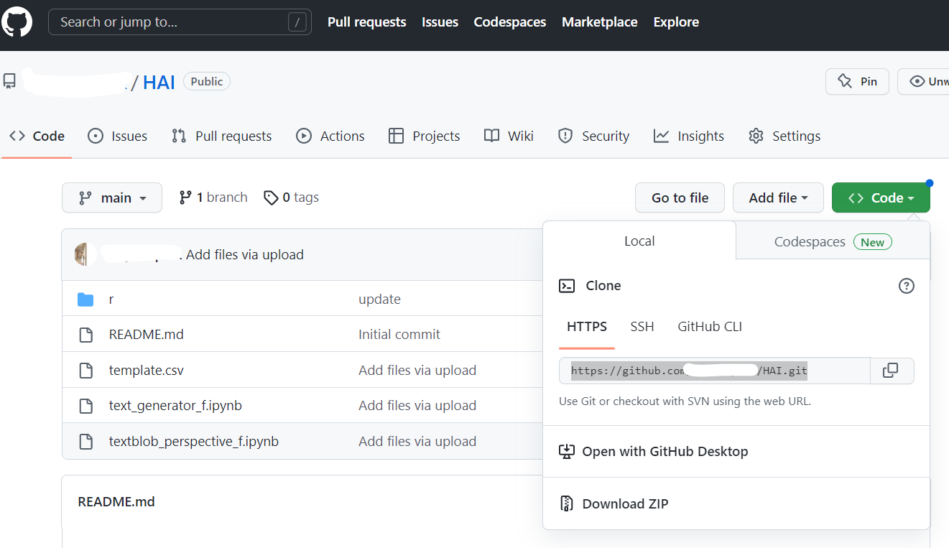949x548 pixels.
Task: Click the file icon beside template.csv
Action: tap(85, 371)
